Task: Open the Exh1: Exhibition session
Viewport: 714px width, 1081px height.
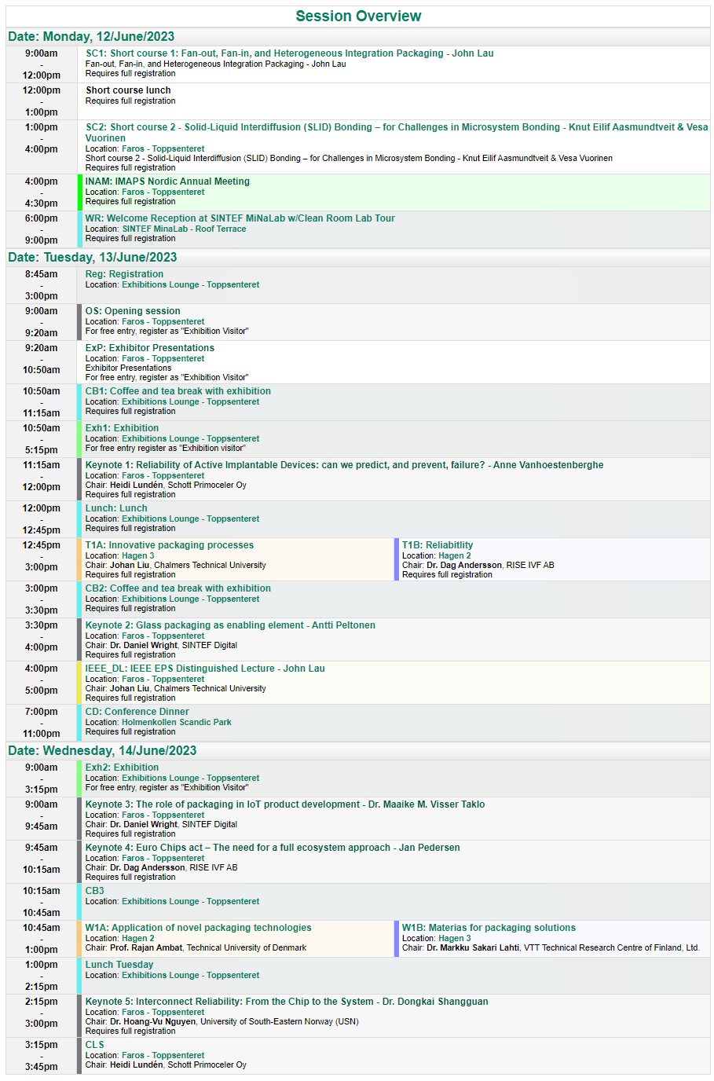Action: [122, 428]
